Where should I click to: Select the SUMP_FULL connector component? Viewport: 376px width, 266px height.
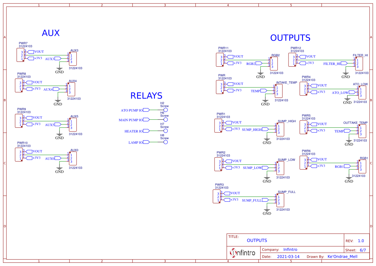[x=280, y=200]
